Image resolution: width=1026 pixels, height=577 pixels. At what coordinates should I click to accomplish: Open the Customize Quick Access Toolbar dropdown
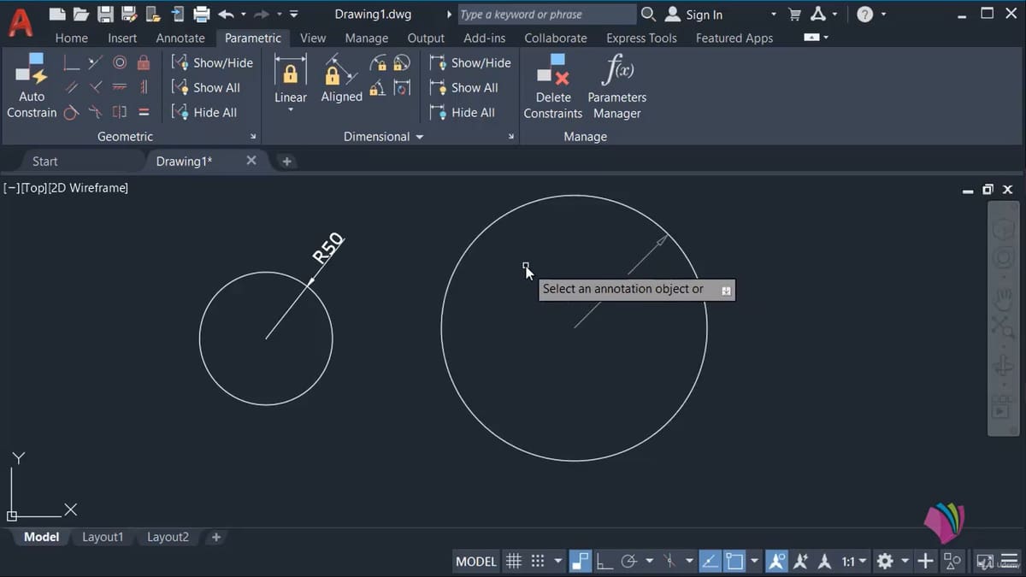294,15
